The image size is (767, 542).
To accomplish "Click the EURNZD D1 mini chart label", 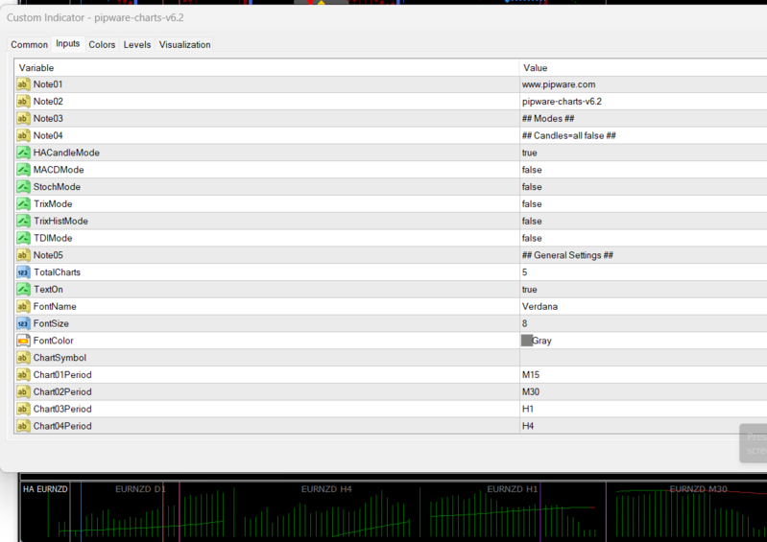I will [x=140, y=489].
